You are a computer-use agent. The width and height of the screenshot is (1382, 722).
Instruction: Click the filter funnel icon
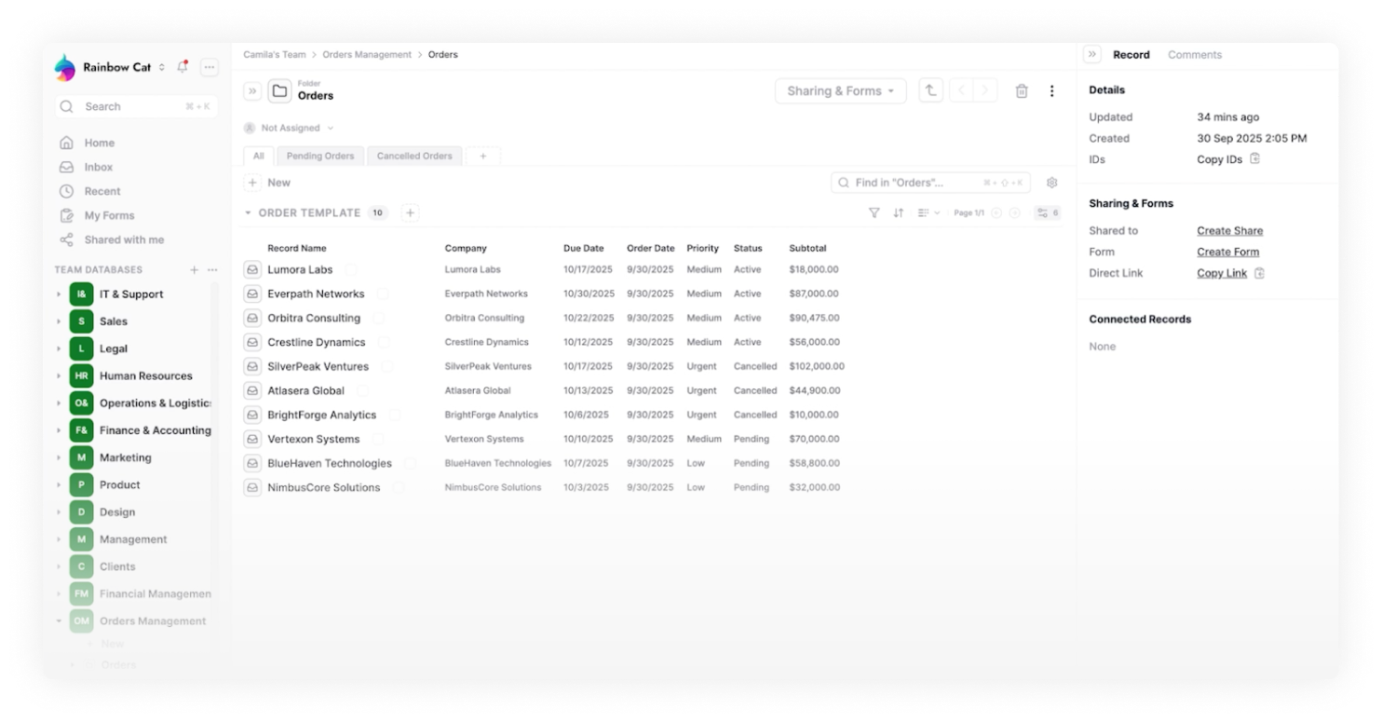874,213
